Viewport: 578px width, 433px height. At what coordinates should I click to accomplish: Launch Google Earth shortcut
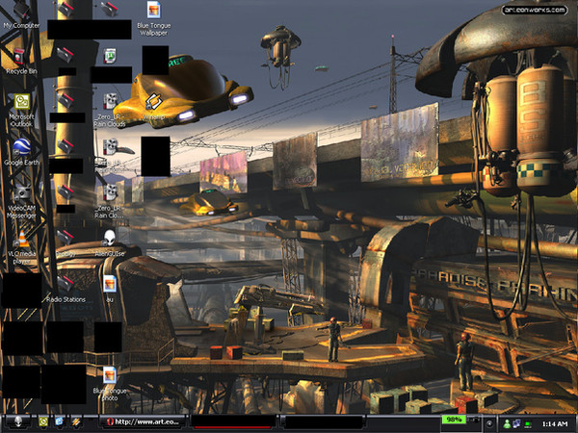(x=21, y=152)
